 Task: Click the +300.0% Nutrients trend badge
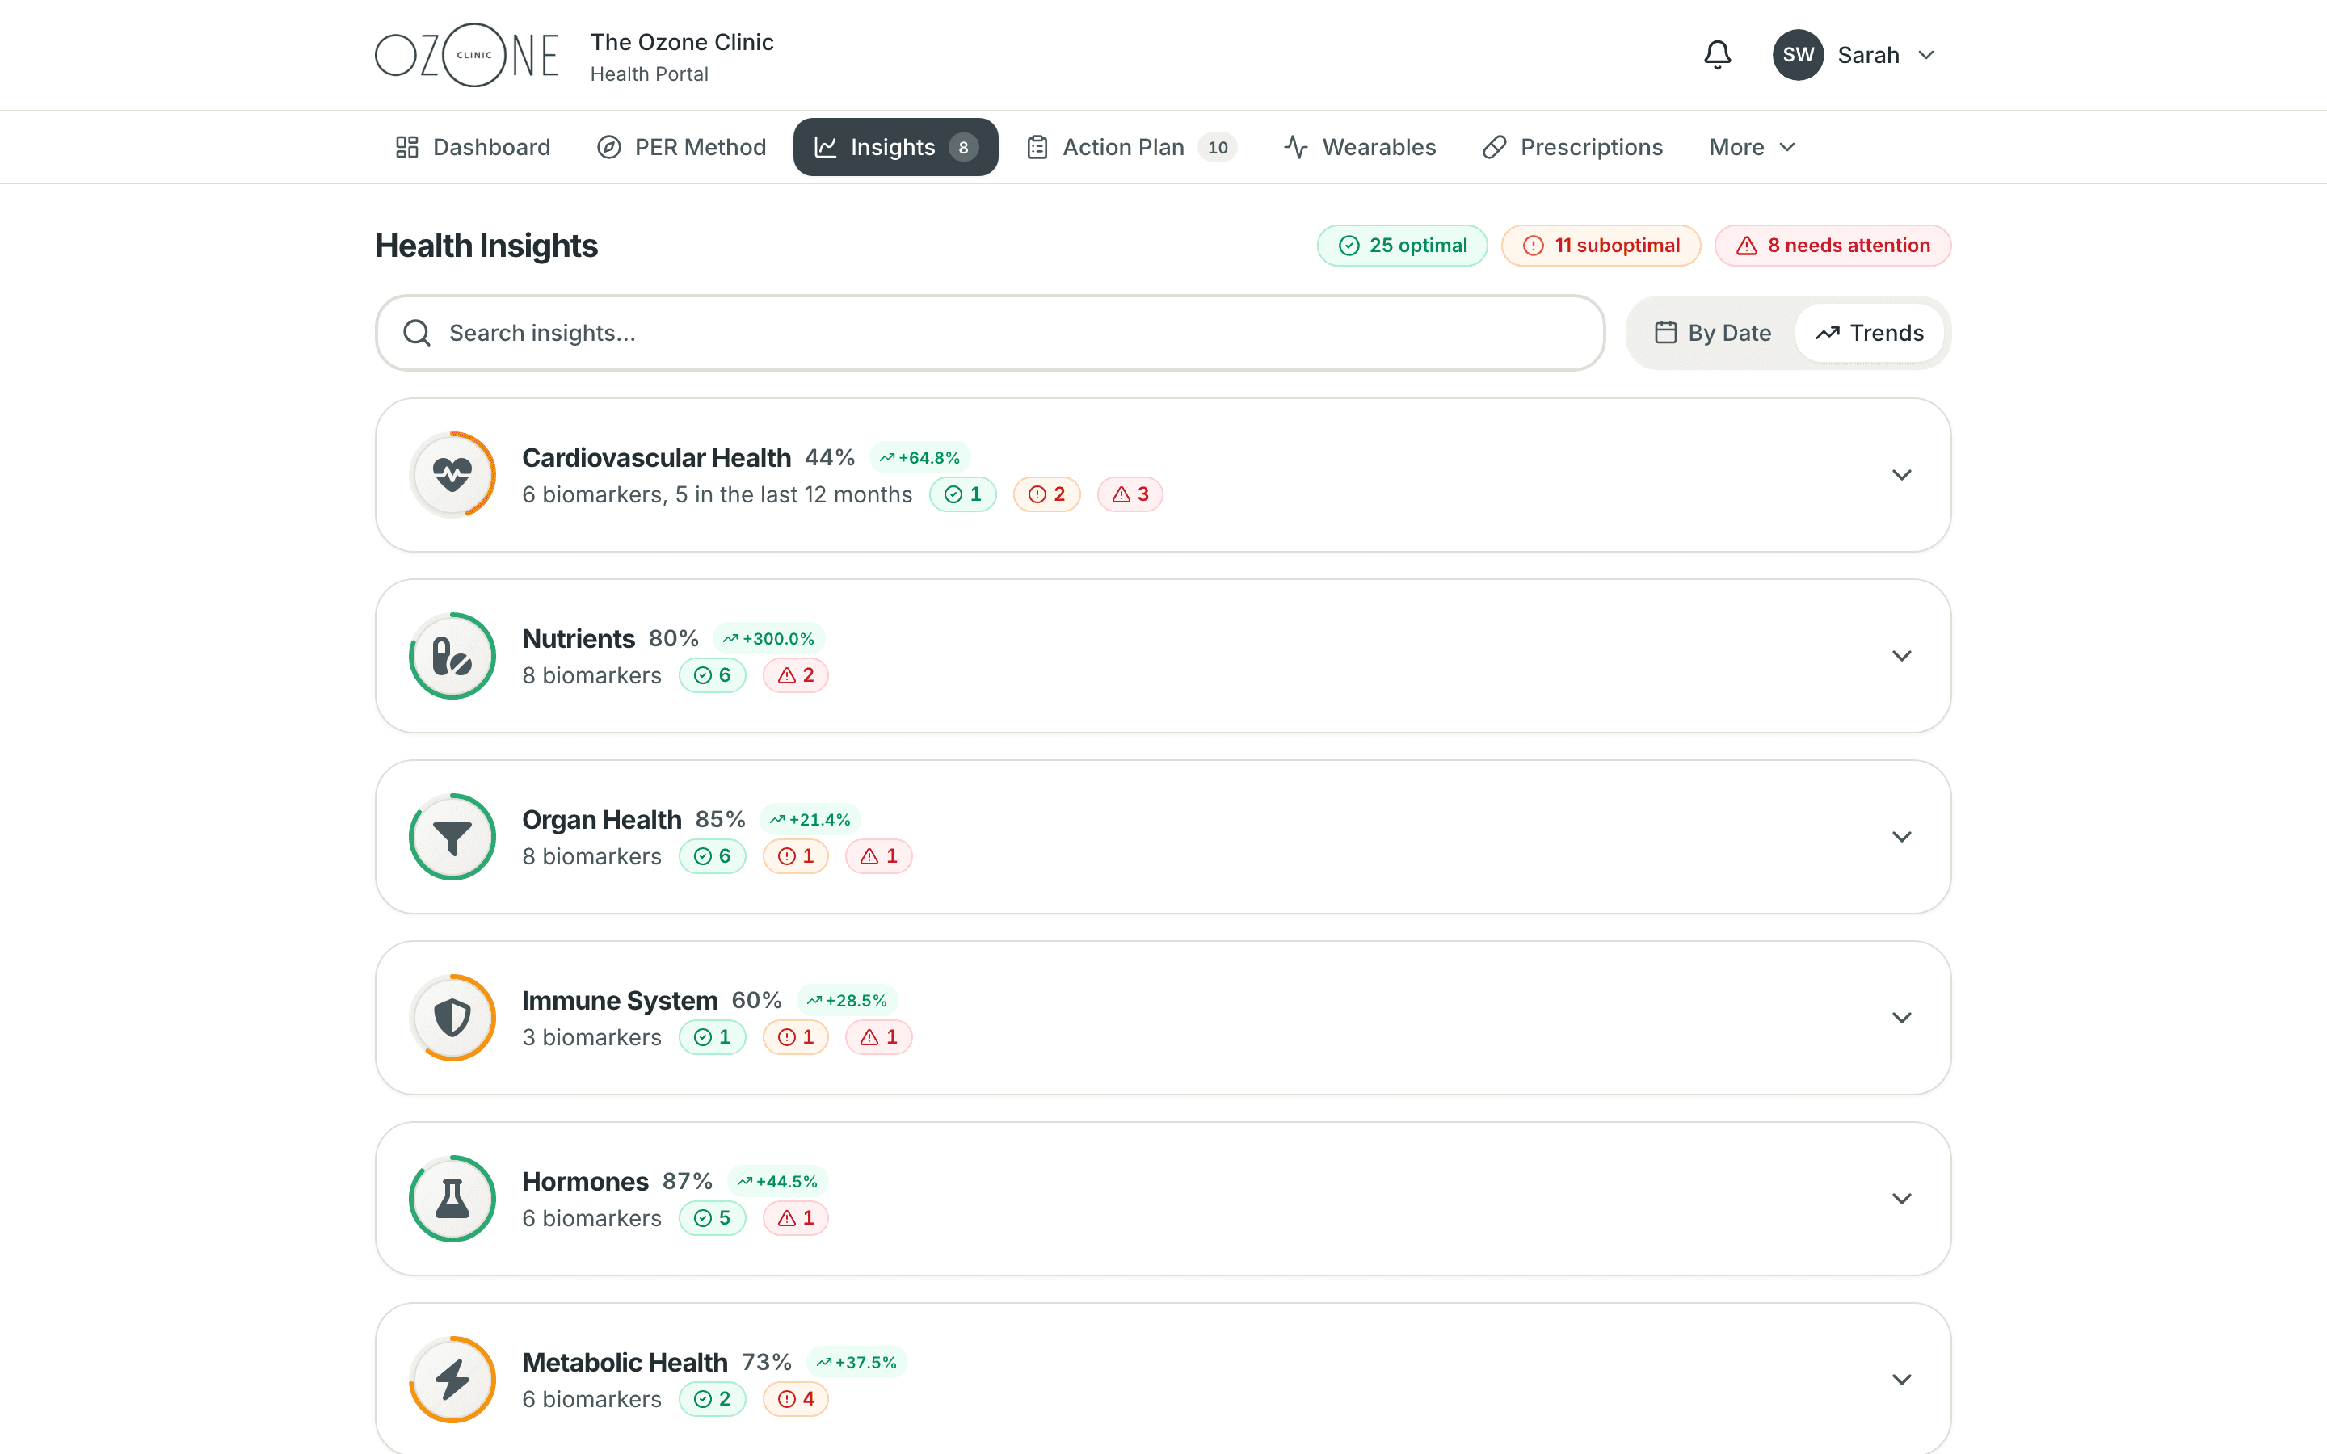tap(768, 638)
